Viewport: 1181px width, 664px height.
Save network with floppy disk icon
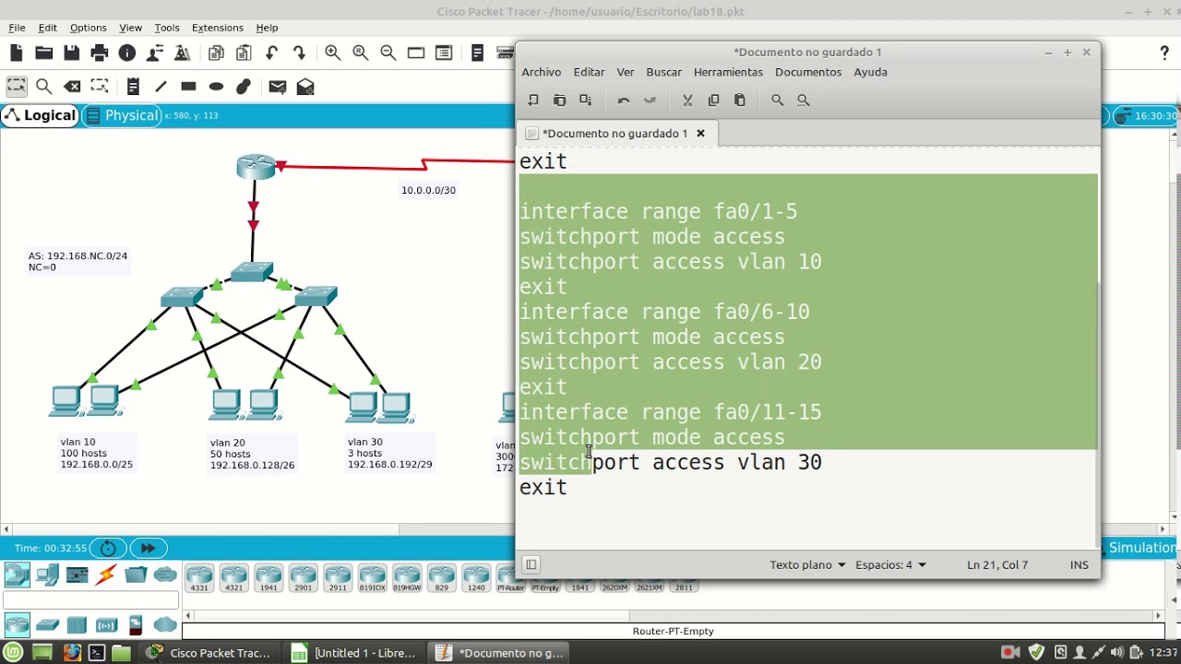click(x=71, y=53)
